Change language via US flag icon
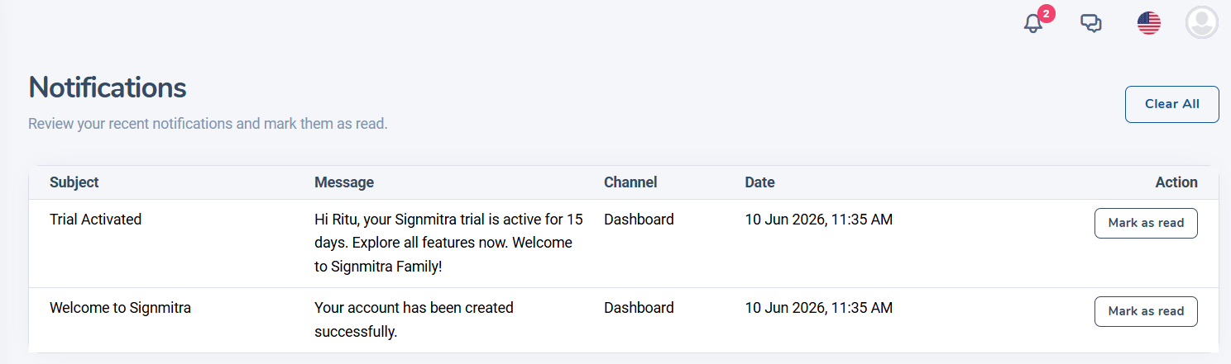The height and width of the screenshot is (364, 1231). 1148,23
